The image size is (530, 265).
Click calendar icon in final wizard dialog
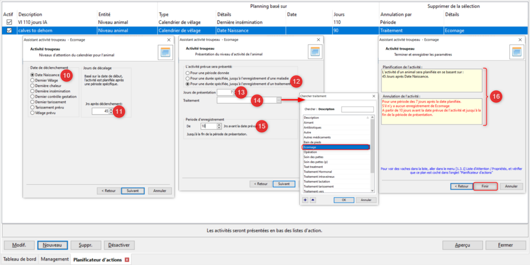tap(517, 52)
